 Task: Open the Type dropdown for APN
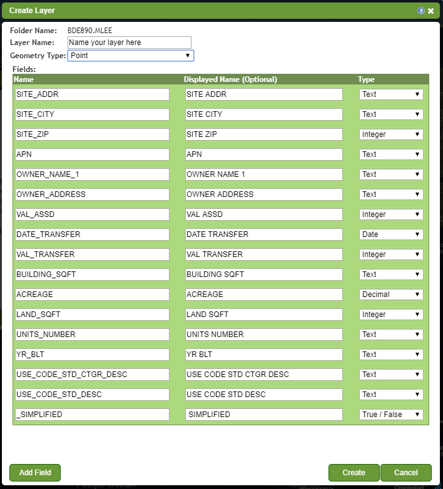pyautogui.click(x=391, y=154)
